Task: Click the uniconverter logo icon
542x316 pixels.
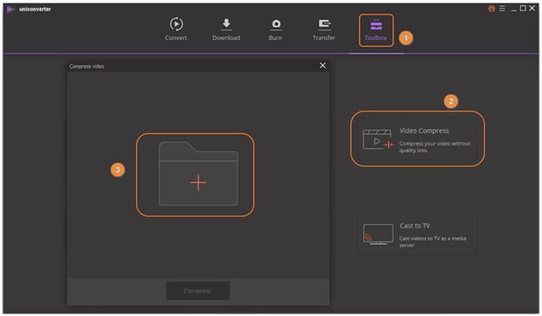Action: (x=10, y=9)
